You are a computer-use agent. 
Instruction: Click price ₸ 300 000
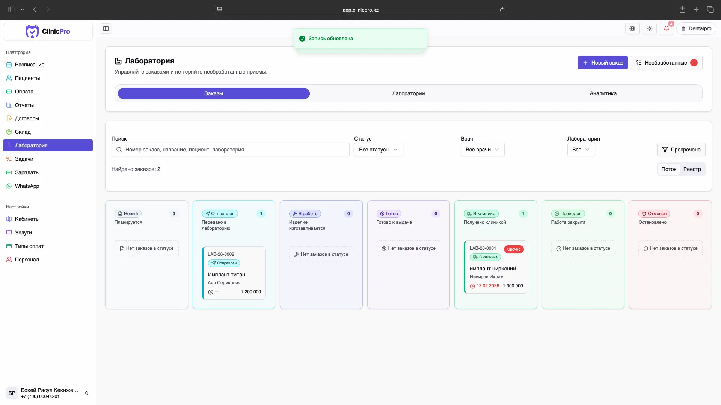tap(513, 286)
